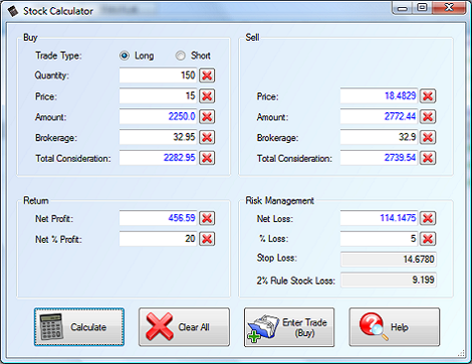Clear the % Loss field with its red X
472x364 pixels.
(428, 239)
